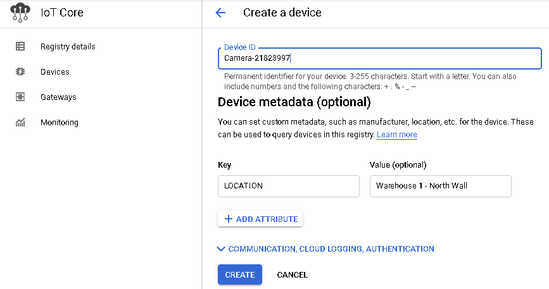
Task: Go back using the left arrow icon
Action: [220, 13]
